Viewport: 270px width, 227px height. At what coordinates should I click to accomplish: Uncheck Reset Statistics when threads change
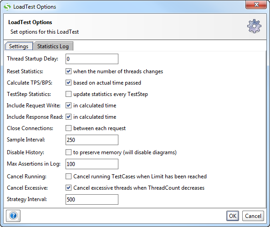pyautogui.click(x=69, y=71)
